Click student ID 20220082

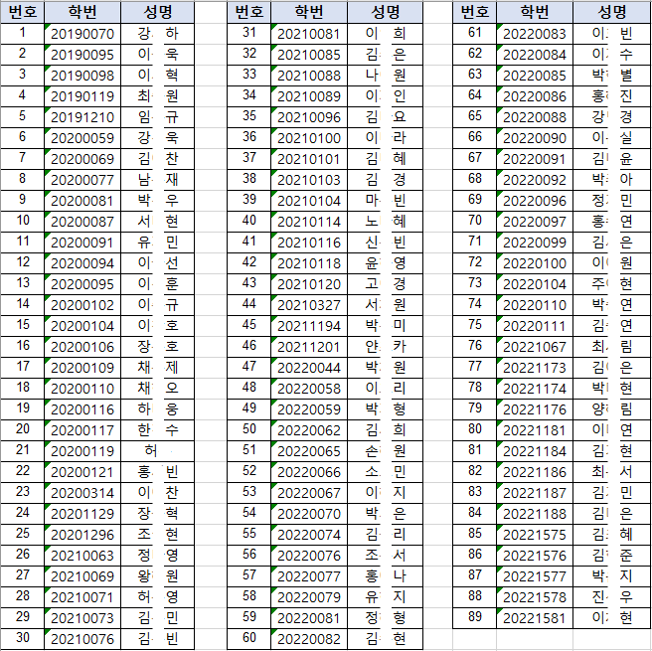pyautogui.click(x=309, y=638)
